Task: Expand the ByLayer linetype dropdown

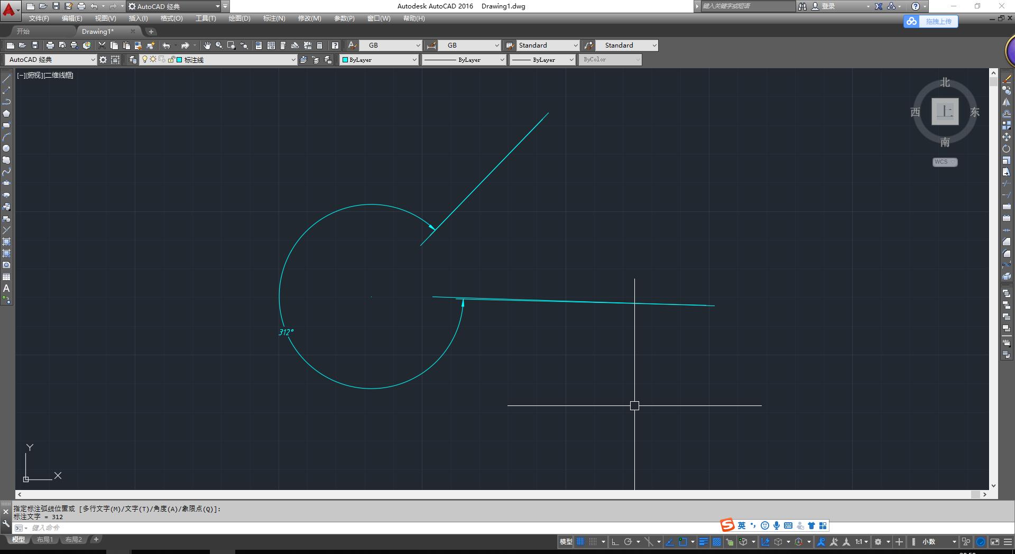Action: pyautogui.click(x=464, y=60)
